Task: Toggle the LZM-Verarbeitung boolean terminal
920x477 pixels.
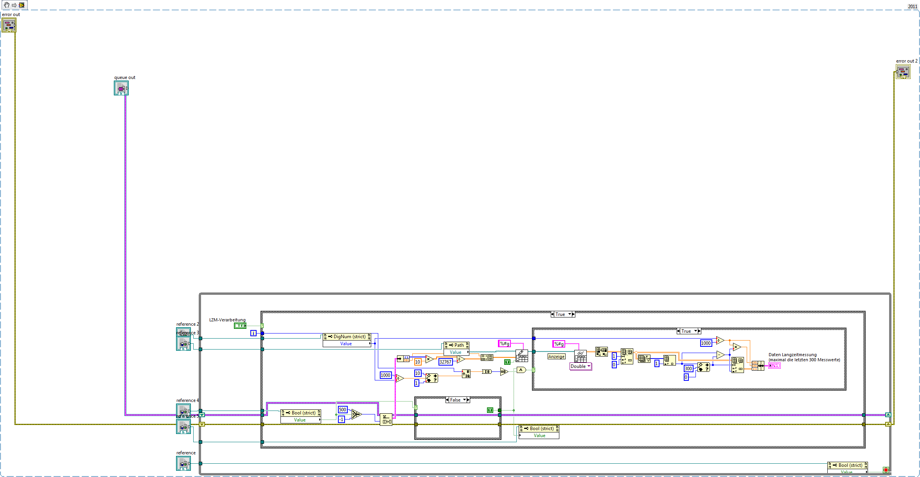Action: 240,326
